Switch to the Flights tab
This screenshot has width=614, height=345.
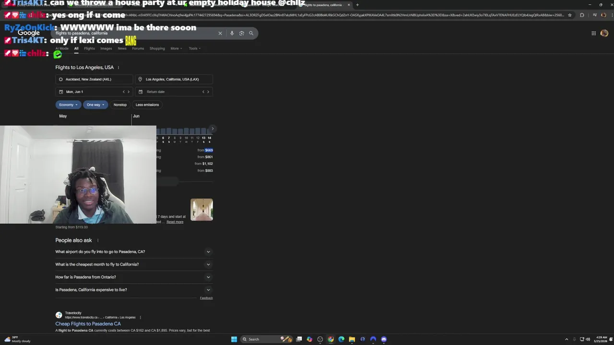89,48
